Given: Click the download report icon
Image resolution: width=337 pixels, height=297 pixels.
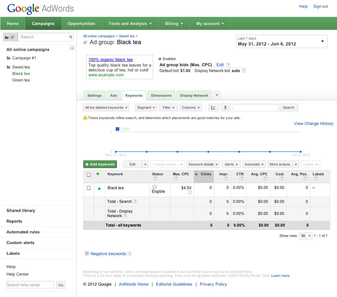Looking at the screenshot, I should [225, 107].
